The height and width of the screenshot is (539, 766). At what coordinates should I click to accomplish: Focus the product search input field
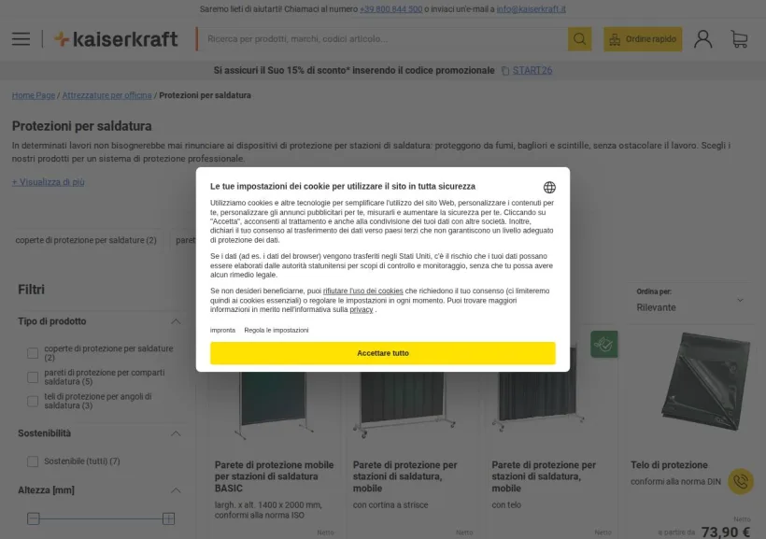point(382,39)
